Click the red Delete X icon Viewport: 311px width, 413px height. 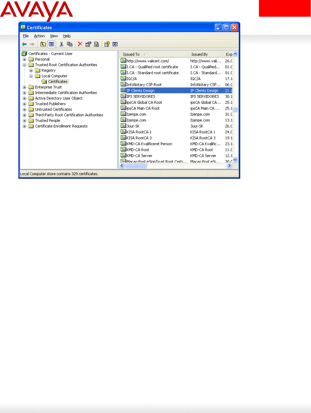point(80,44)
